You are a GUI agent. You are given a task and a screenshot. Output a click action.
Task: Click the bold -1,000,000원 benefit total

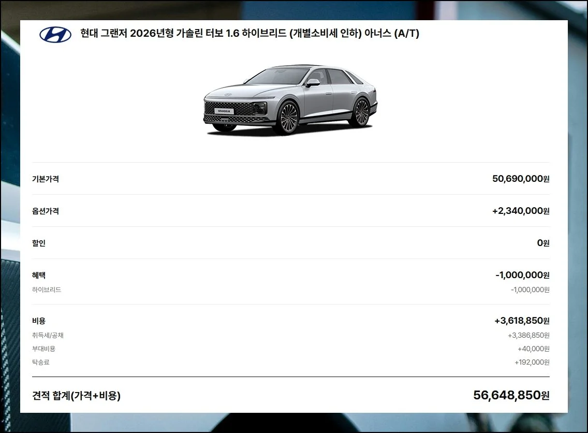522,276
